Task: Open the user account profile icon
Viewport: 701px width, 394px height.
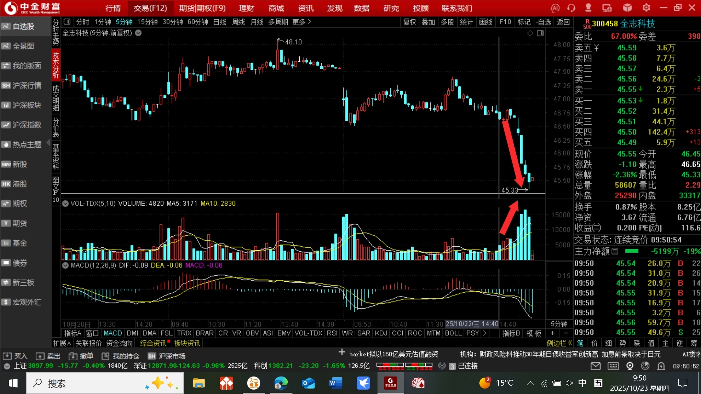Action: 588,8
